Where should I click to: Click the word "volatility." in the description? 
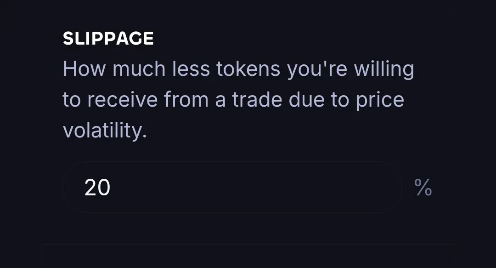point(105,130)
